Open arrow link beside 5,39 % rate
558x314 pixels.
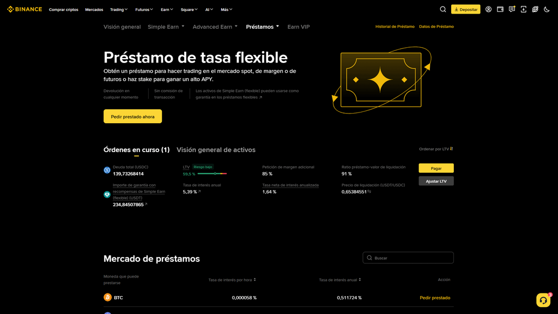click(199, 192)
